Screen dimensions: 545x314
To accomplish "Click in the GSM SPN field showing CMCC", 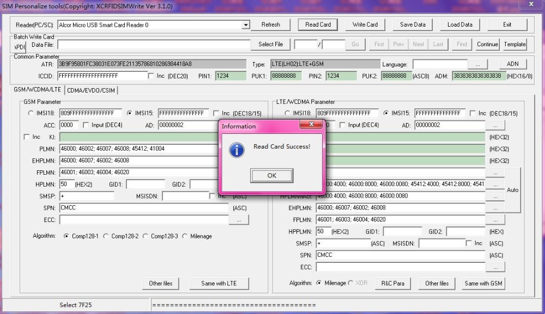I will pyautogui.click(x=144, y=208).
